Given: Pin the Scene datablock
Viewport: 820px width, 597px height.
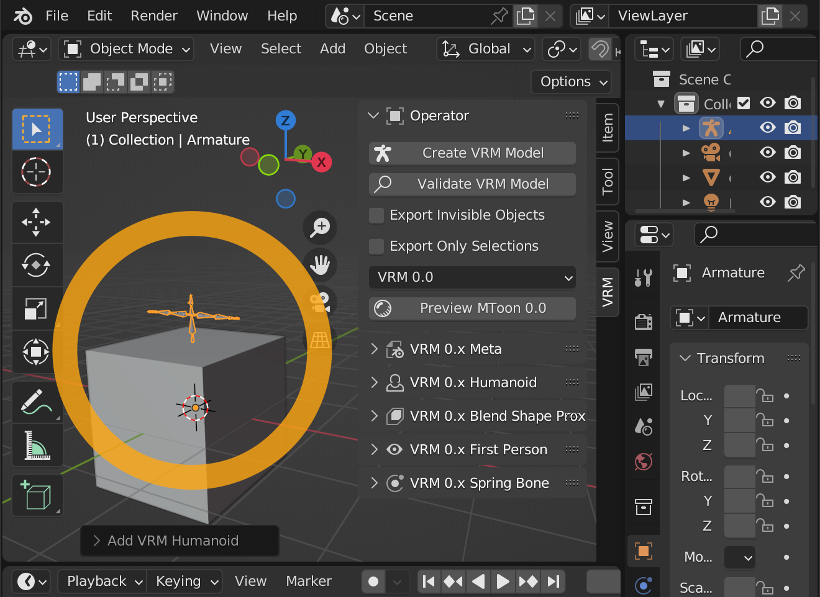Looking at the screenshot, I should [499, 16].
